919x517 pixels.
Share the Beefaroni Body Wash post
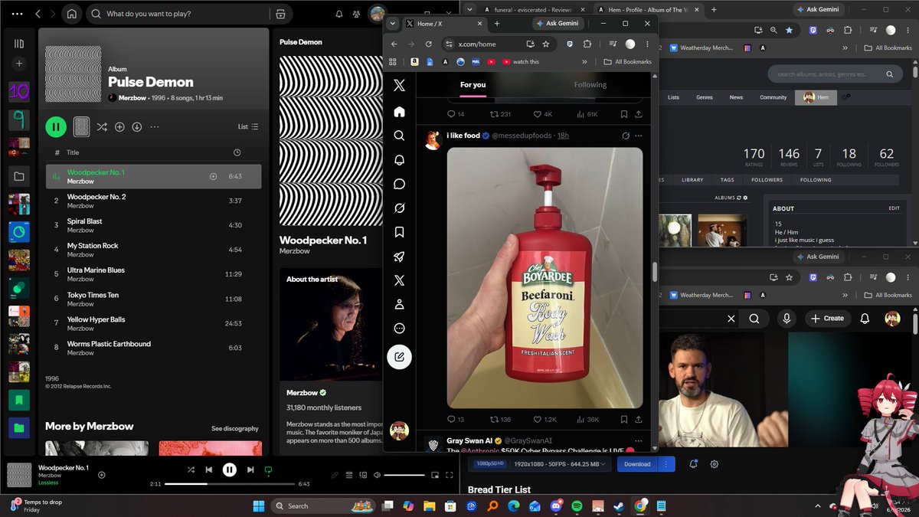(639, 420)
